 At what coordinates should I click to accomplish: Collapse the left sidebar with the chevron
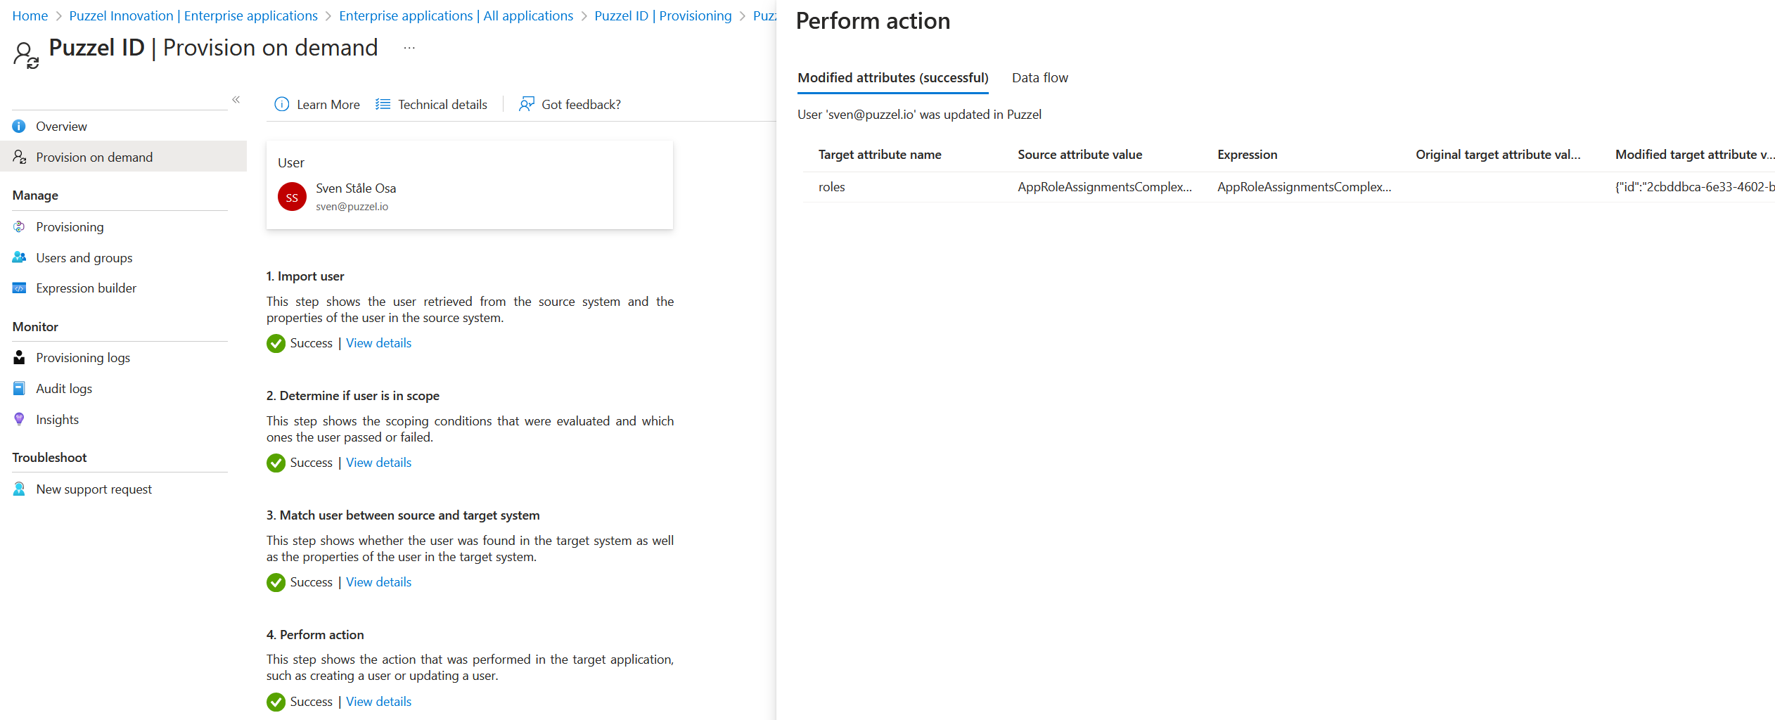[x=236, y=100]
